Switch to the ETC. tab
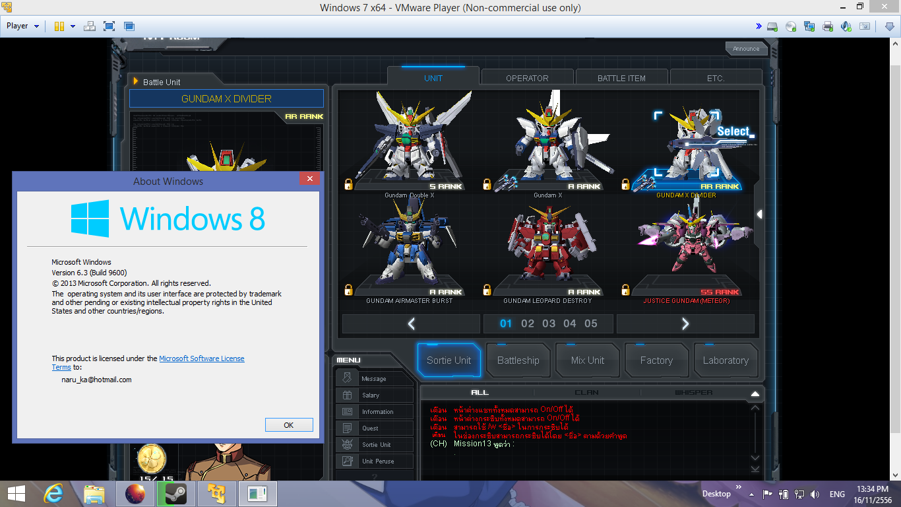This screenshot has width=901, height=507. click(716, 78)
